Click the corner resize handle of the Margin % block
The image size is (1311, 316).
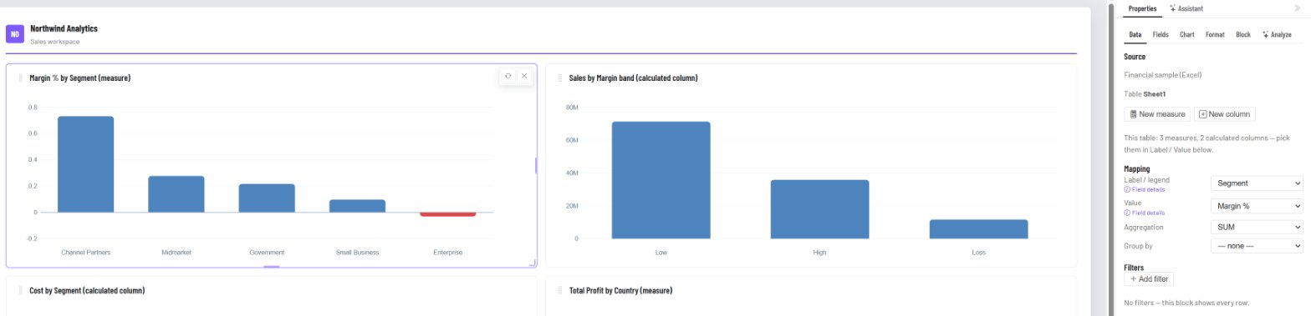(x=533, y=263)
